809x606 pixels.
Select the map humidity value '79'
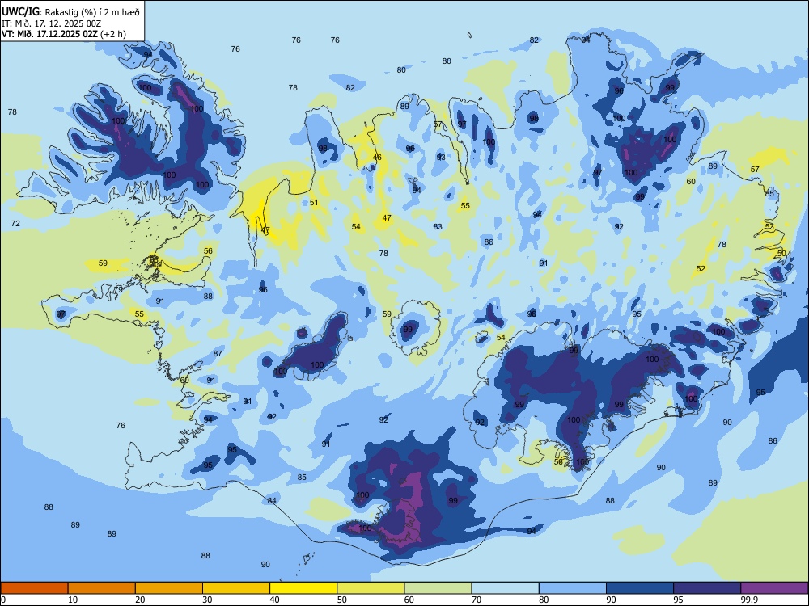[x=119, y=290]
